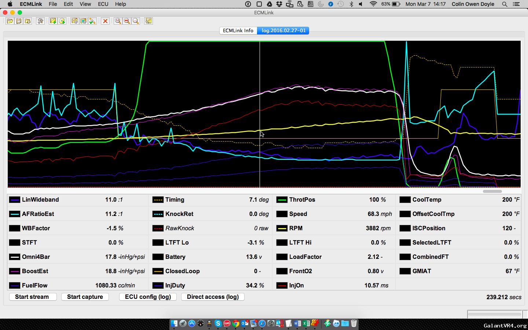Image resolution: width=528 pixels, height=330 pixels.
Task: Click the horizontal-fit zoom magnifier icon
Action: (x=127, y=21)
